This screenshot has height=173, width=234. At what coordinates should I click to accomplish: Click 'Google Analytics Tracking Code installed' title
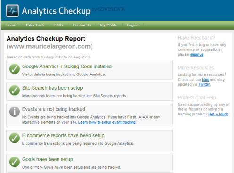click(67, 66)
